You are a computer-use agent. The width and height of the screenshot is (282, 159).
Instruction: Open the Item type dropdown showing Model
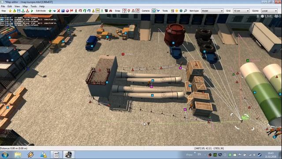[x=212, y=11]
